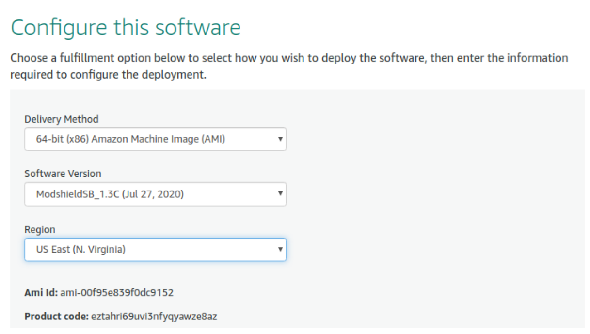Open the Region dropdown
This screenshot has height=334, width=590.
155,250
